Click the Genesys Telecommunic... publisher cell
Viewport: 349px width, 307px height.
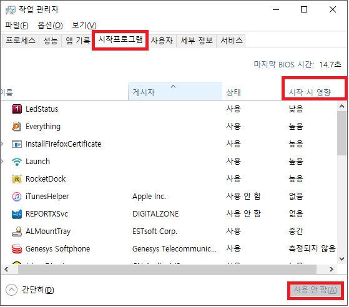(174, 249)
